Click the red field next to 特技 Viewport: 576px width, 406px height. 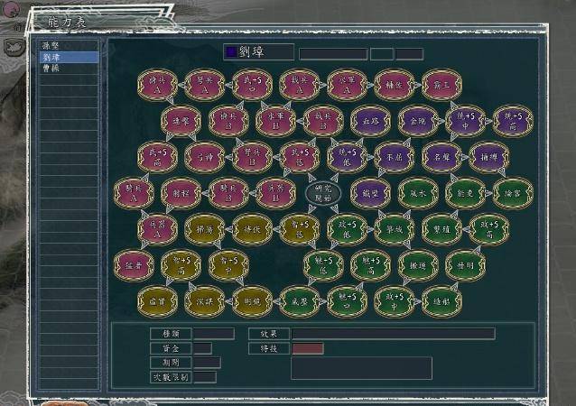click(308, 348)
